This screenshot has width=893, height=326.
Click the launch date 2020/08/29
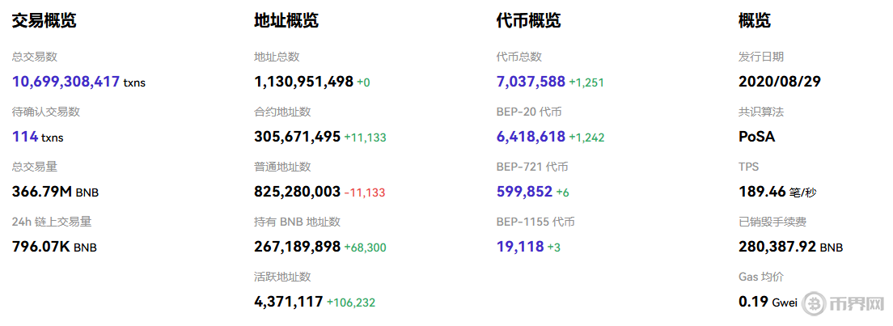(x=778, y=82)
